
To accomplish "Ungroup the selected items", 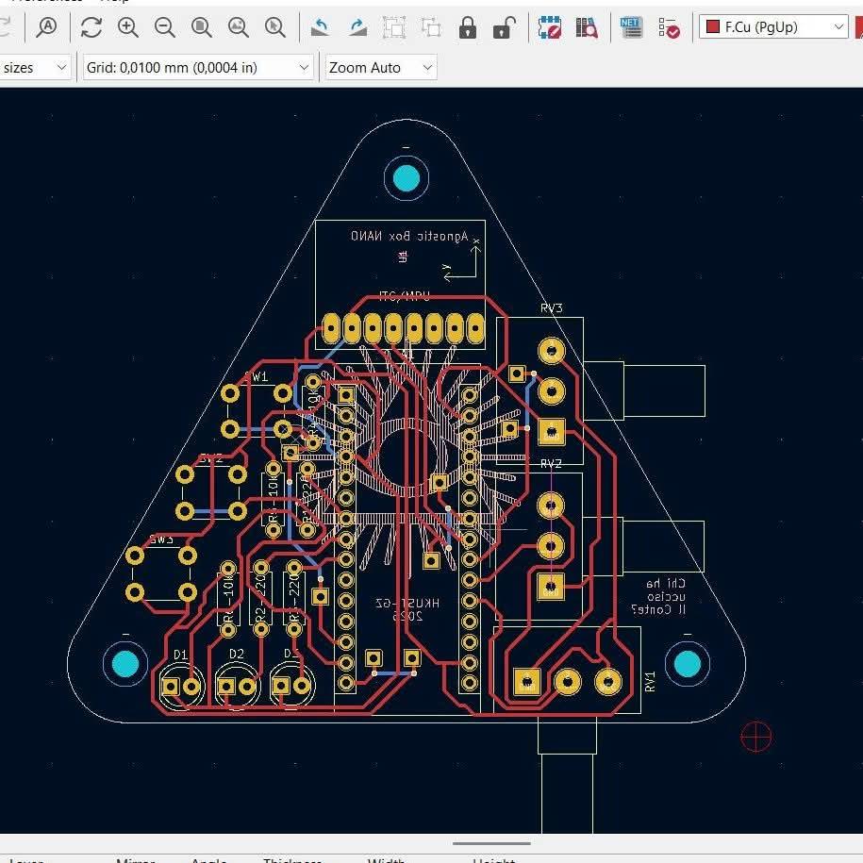I will tap(431, 27).
